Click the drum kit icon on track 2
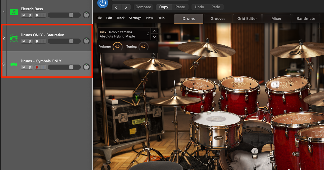Screen dimensions: 324x170 [14, 38]
